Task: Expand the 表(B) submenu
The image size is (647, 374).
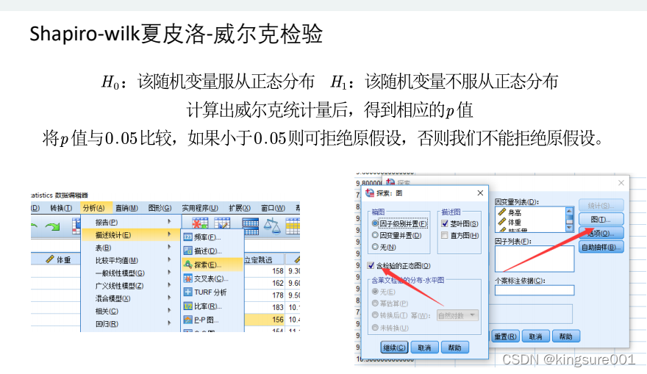Action: [x=131, y=248]
